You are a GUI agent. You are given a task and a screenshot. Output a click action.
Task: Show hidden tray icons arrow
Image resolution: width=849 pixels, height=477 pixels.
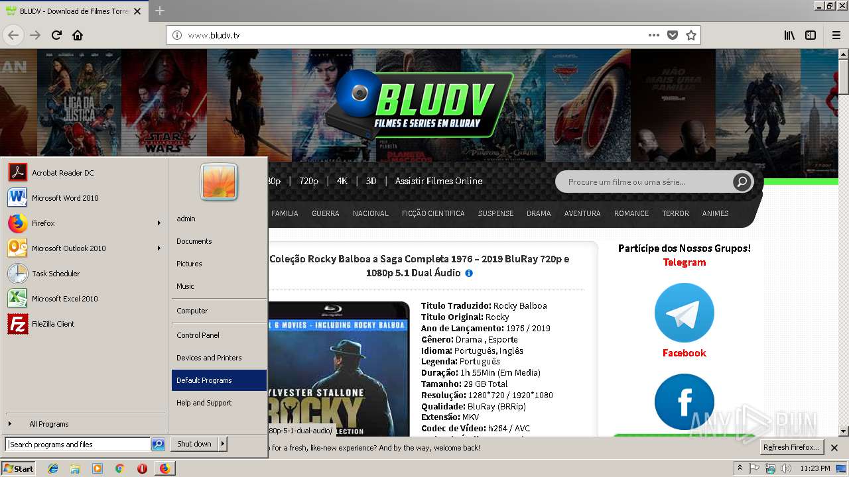740,468
